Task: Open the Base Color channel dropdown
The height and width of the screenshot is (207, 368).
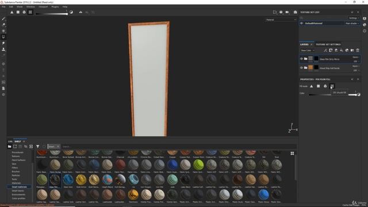Action: [307, 50]
